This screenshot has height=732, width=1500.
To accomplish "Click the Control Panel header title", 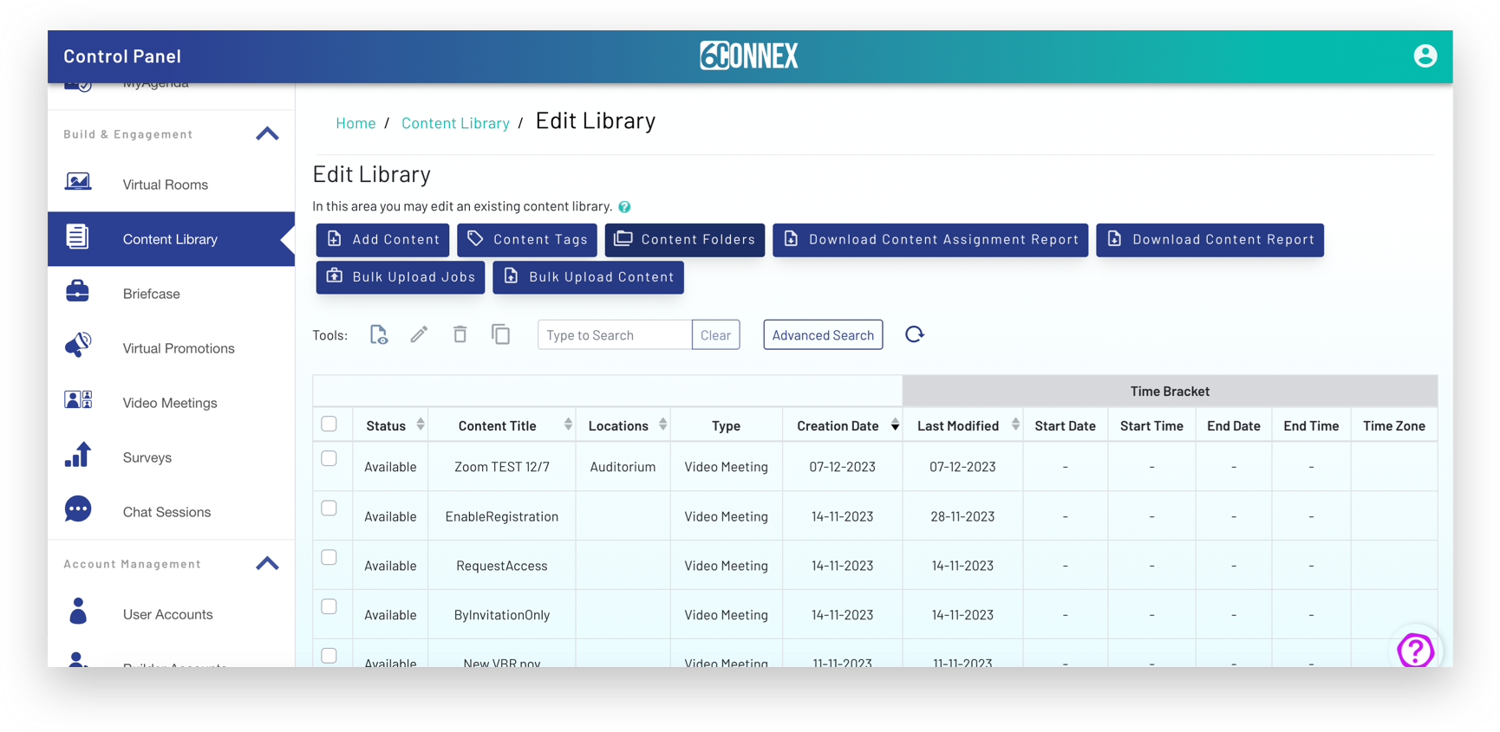I will [x=122, y=55].
